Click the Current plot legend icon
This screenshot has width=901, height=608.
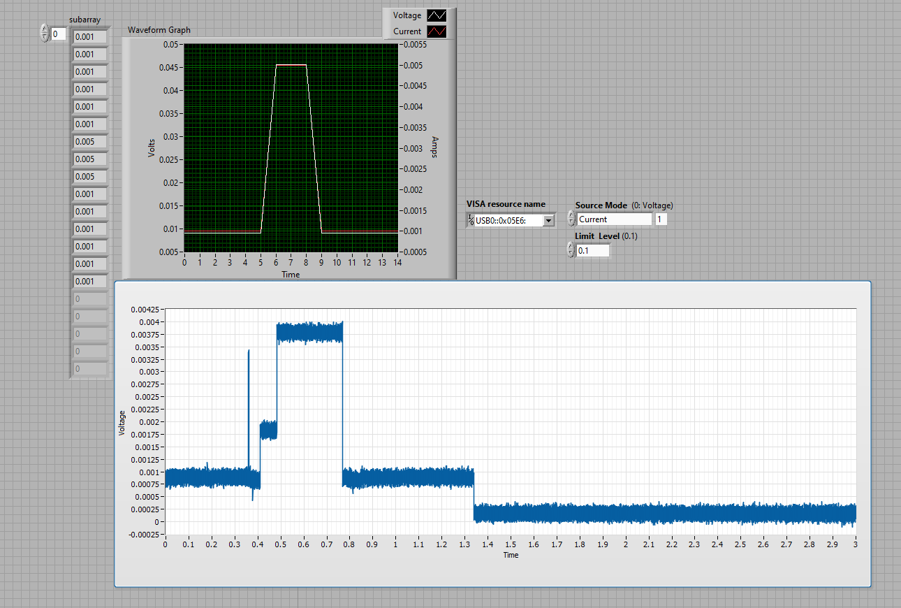coord(437,31)
